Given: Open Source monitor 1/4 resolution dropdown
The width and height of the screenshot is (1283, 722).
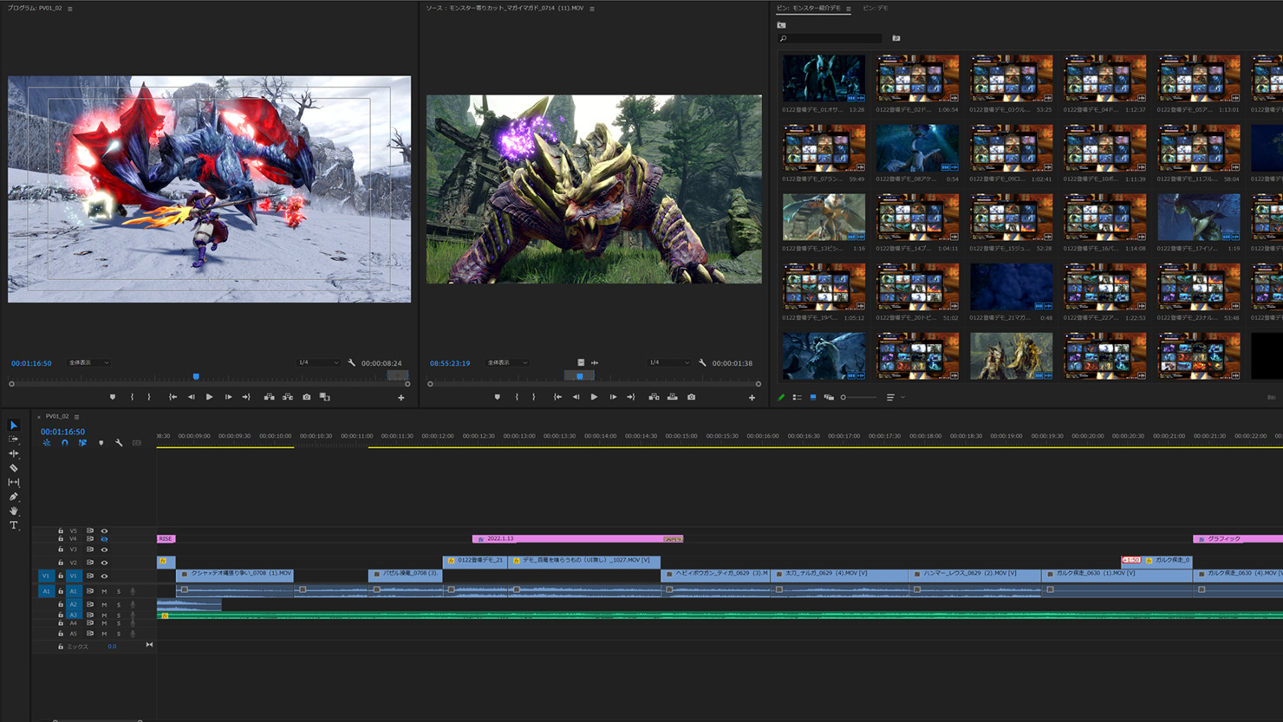Looking at the screenshot, I should pos(668,362).
